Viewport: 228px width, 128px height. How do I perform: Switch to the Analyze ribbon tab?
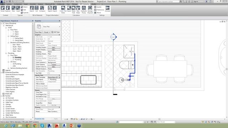pyautogui.click(x=41, y=4)
